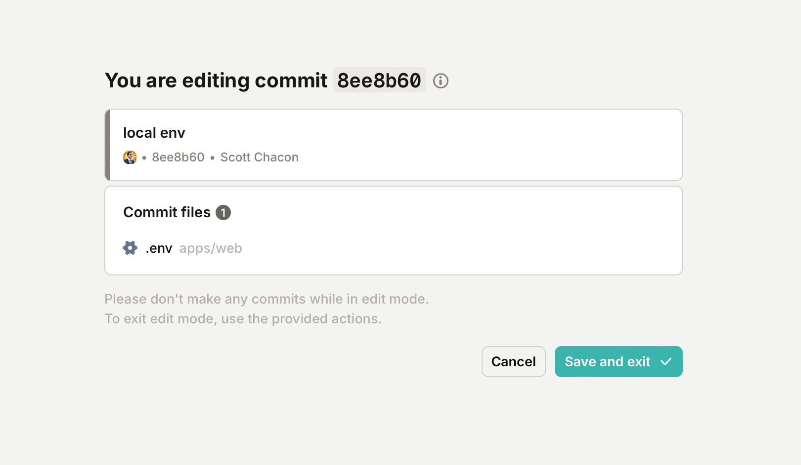
Task: Click the don't make any commits notice
Action: click(x=267, y=299)
